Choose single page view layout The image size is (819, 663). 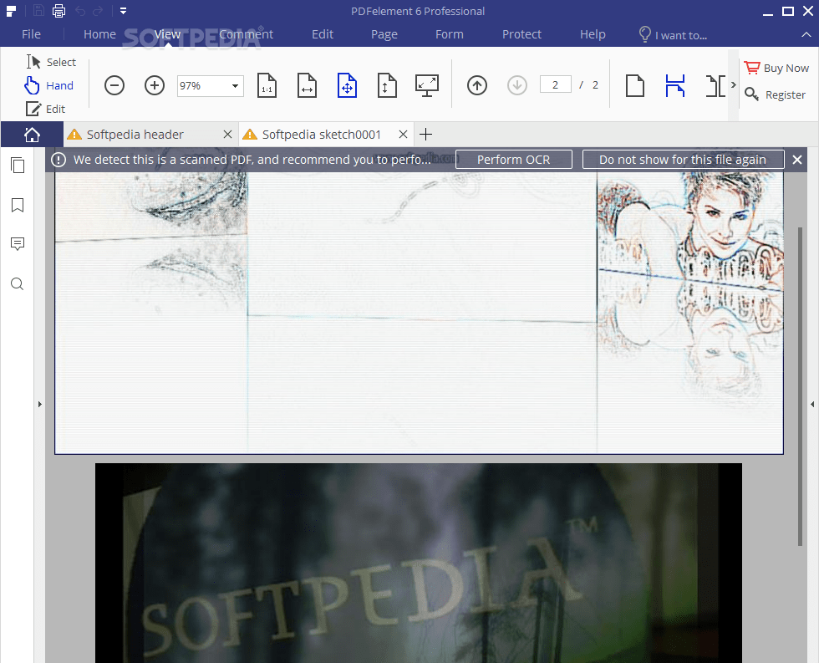coord(634,85)
